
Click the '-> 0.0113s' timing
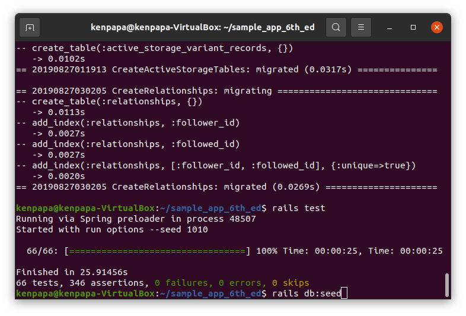[x=59, y=112]
